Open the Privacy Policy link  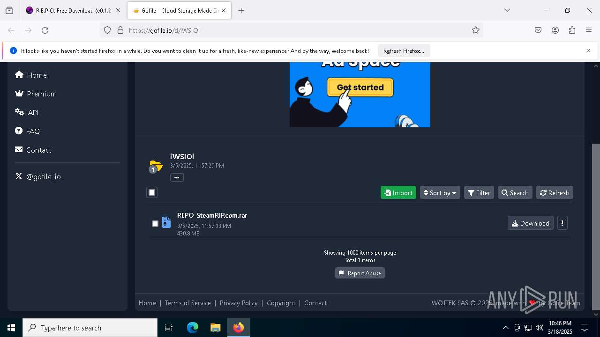click(239, 303)
